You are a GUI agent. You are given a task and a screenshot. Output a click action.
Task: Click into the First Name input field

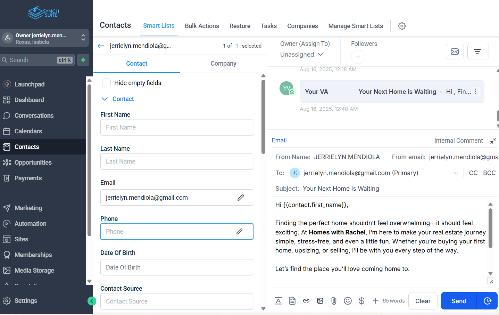point(176,127)
